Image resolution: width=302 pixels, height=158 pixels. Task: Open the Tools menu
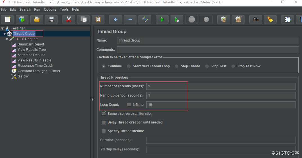64,10
